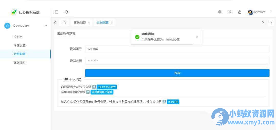Screen dimensions: 276x130
Task: Click the 点此查询账户余额 button
Action: click(x=102, y=92)
